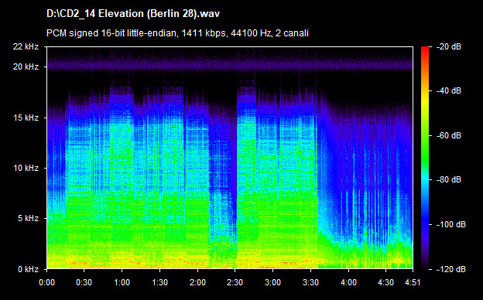Click the purple noise band near 20 kHz
The image size is (483, 300).
click(x=230, y=65)
